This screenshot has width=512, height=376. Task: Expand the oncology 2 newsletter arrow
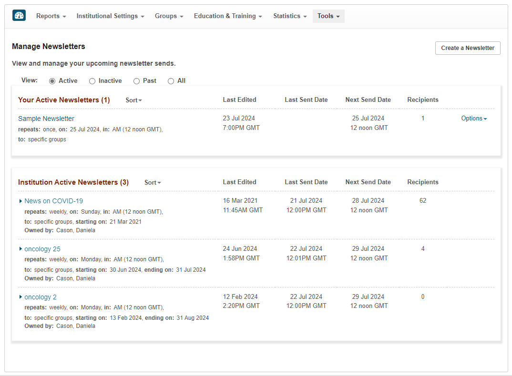point(20,297)
